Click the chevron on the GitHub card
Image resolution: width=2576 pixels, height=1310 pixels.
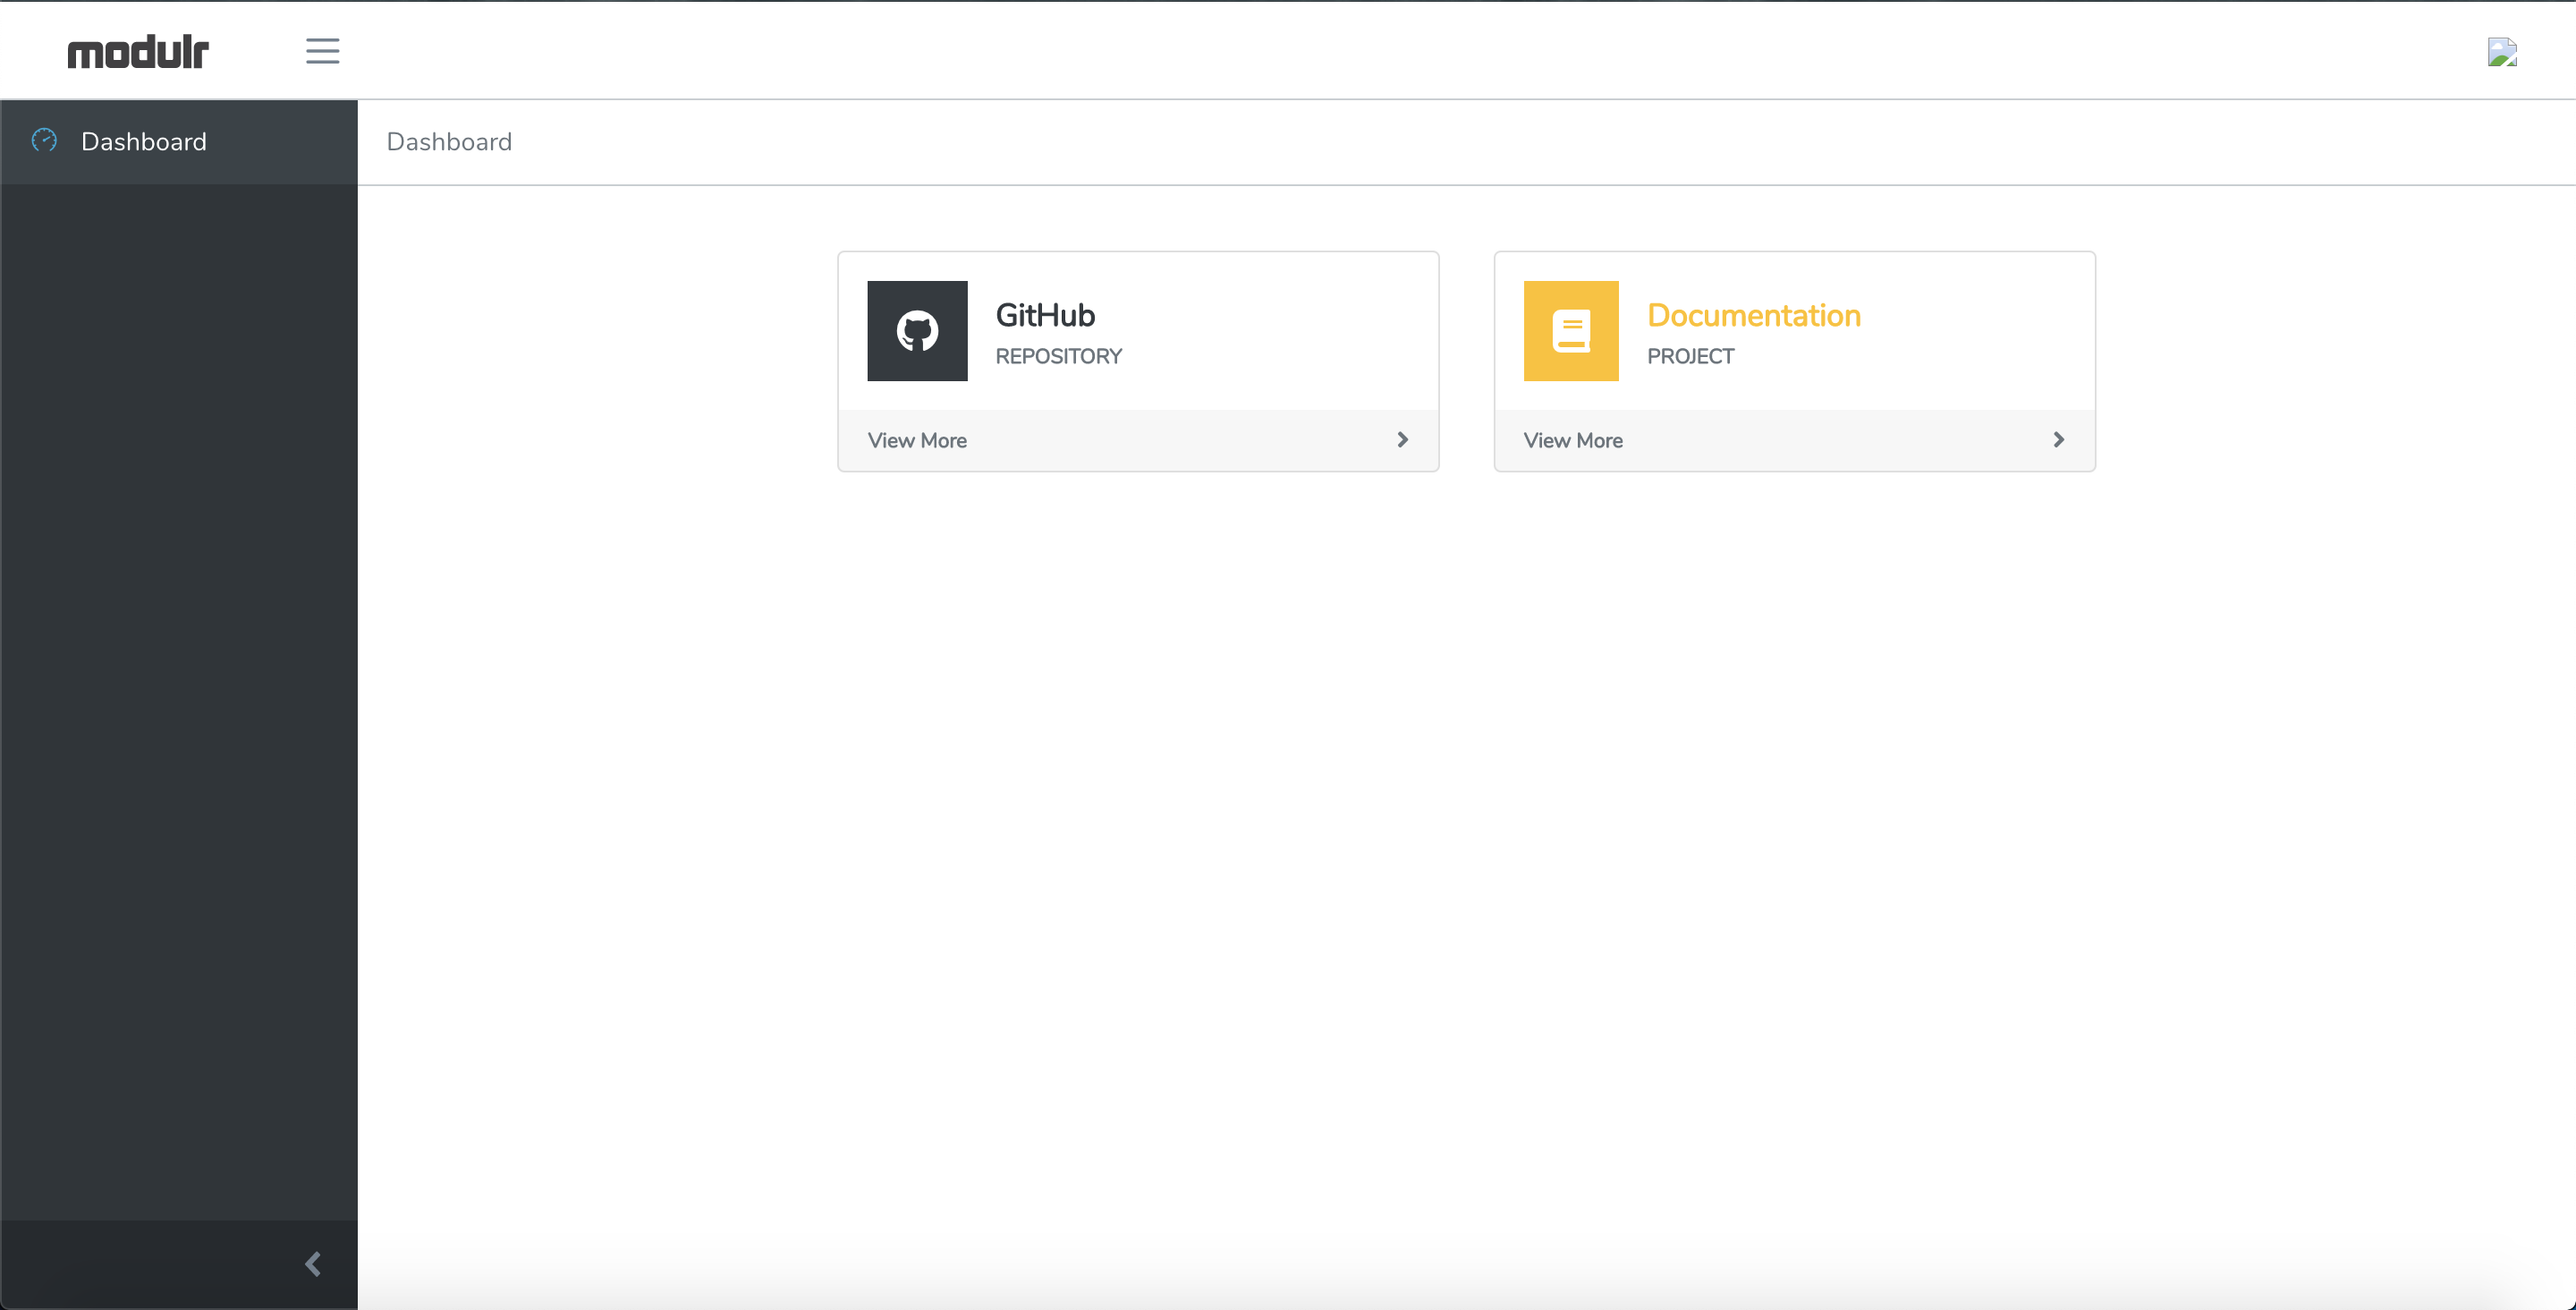point(1402,439)
